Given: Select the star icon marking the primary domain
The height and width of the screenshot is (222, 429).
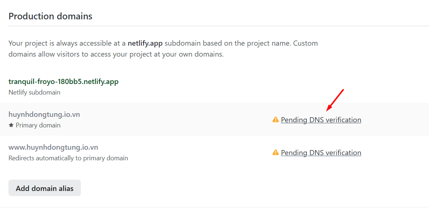Looking at the screenshot, I should click(x=11, y=125).
